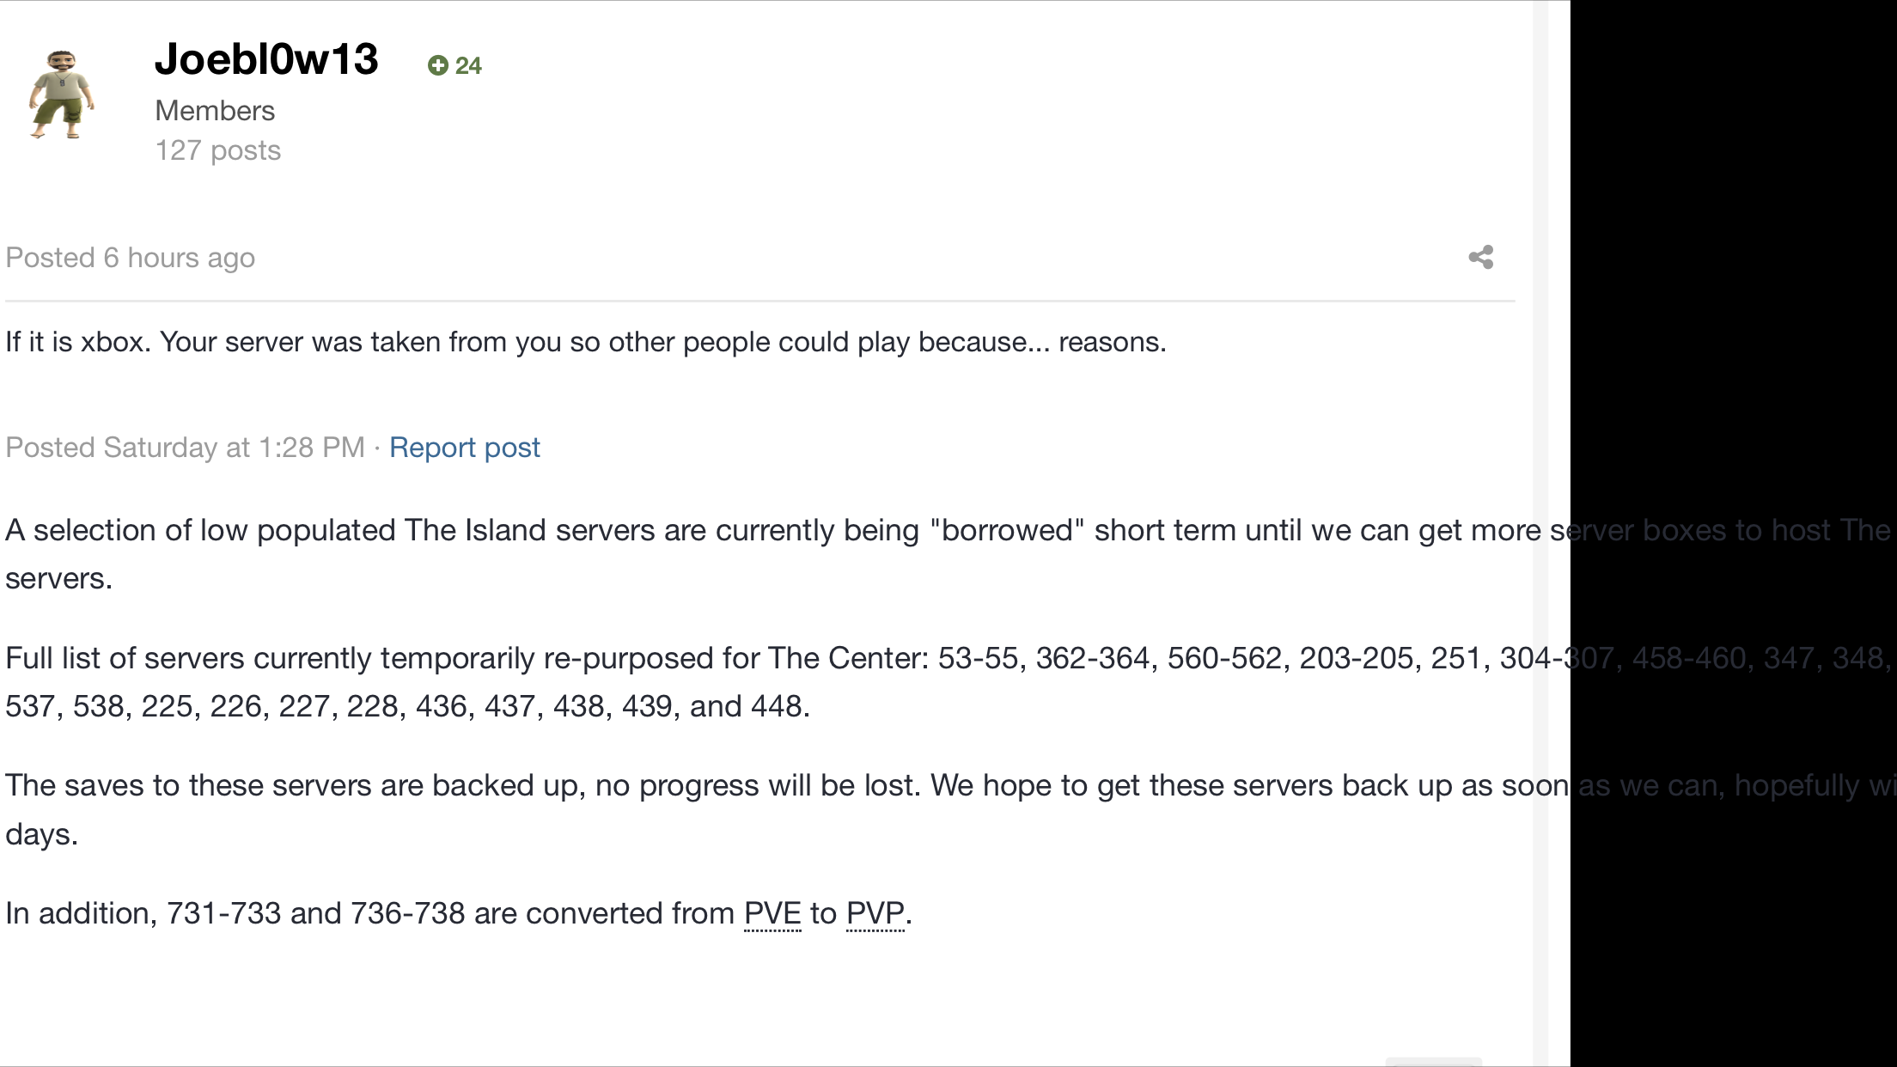Click the underlined PVE abbreviation
The height and width of the screenshot is (1067, 1897).
click(x=772, y=913)
